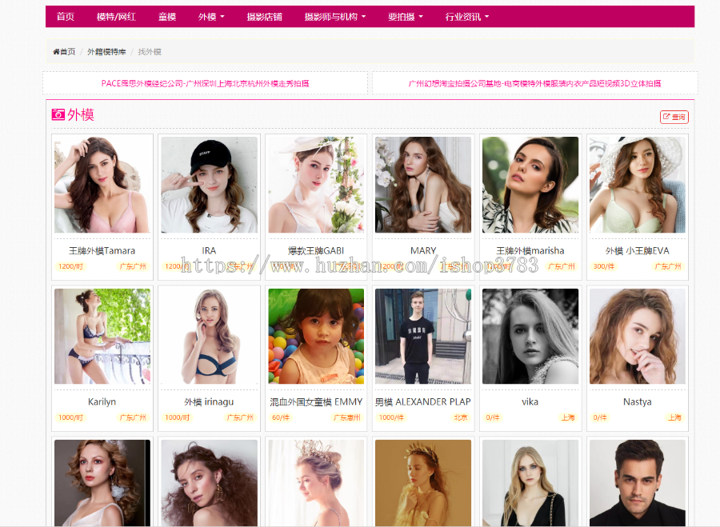Image resolution: width=720 pixels, height=527 pixels.
Task: Click the home icon in the breadcrumb
Action: pos(56,52)
